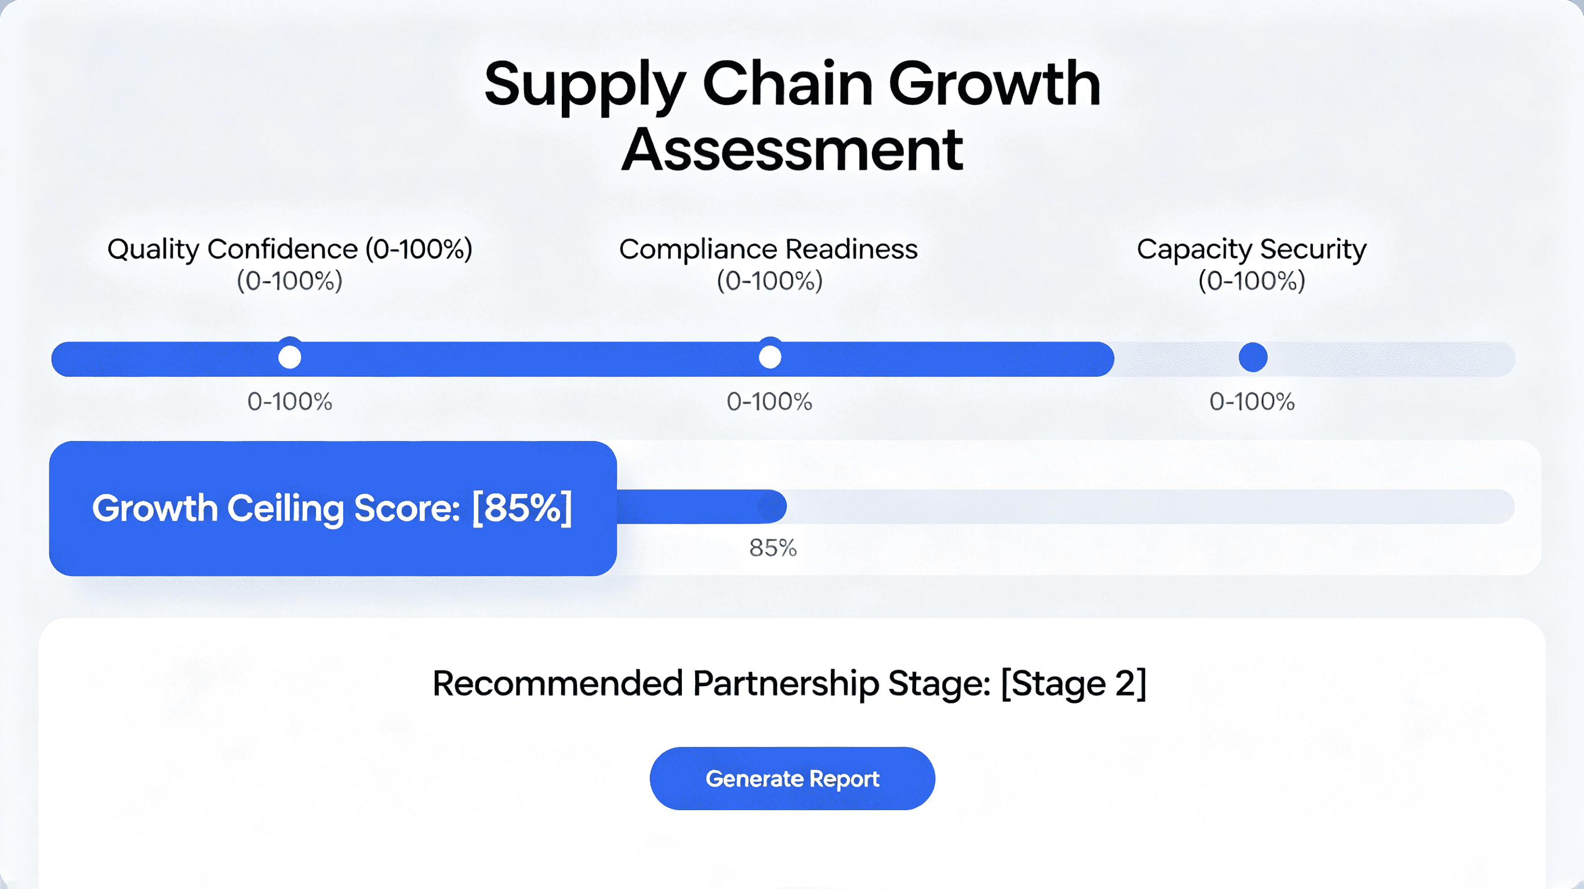Click the range label below Compliance slider
Screen dimensions: 1584x889
769,402
